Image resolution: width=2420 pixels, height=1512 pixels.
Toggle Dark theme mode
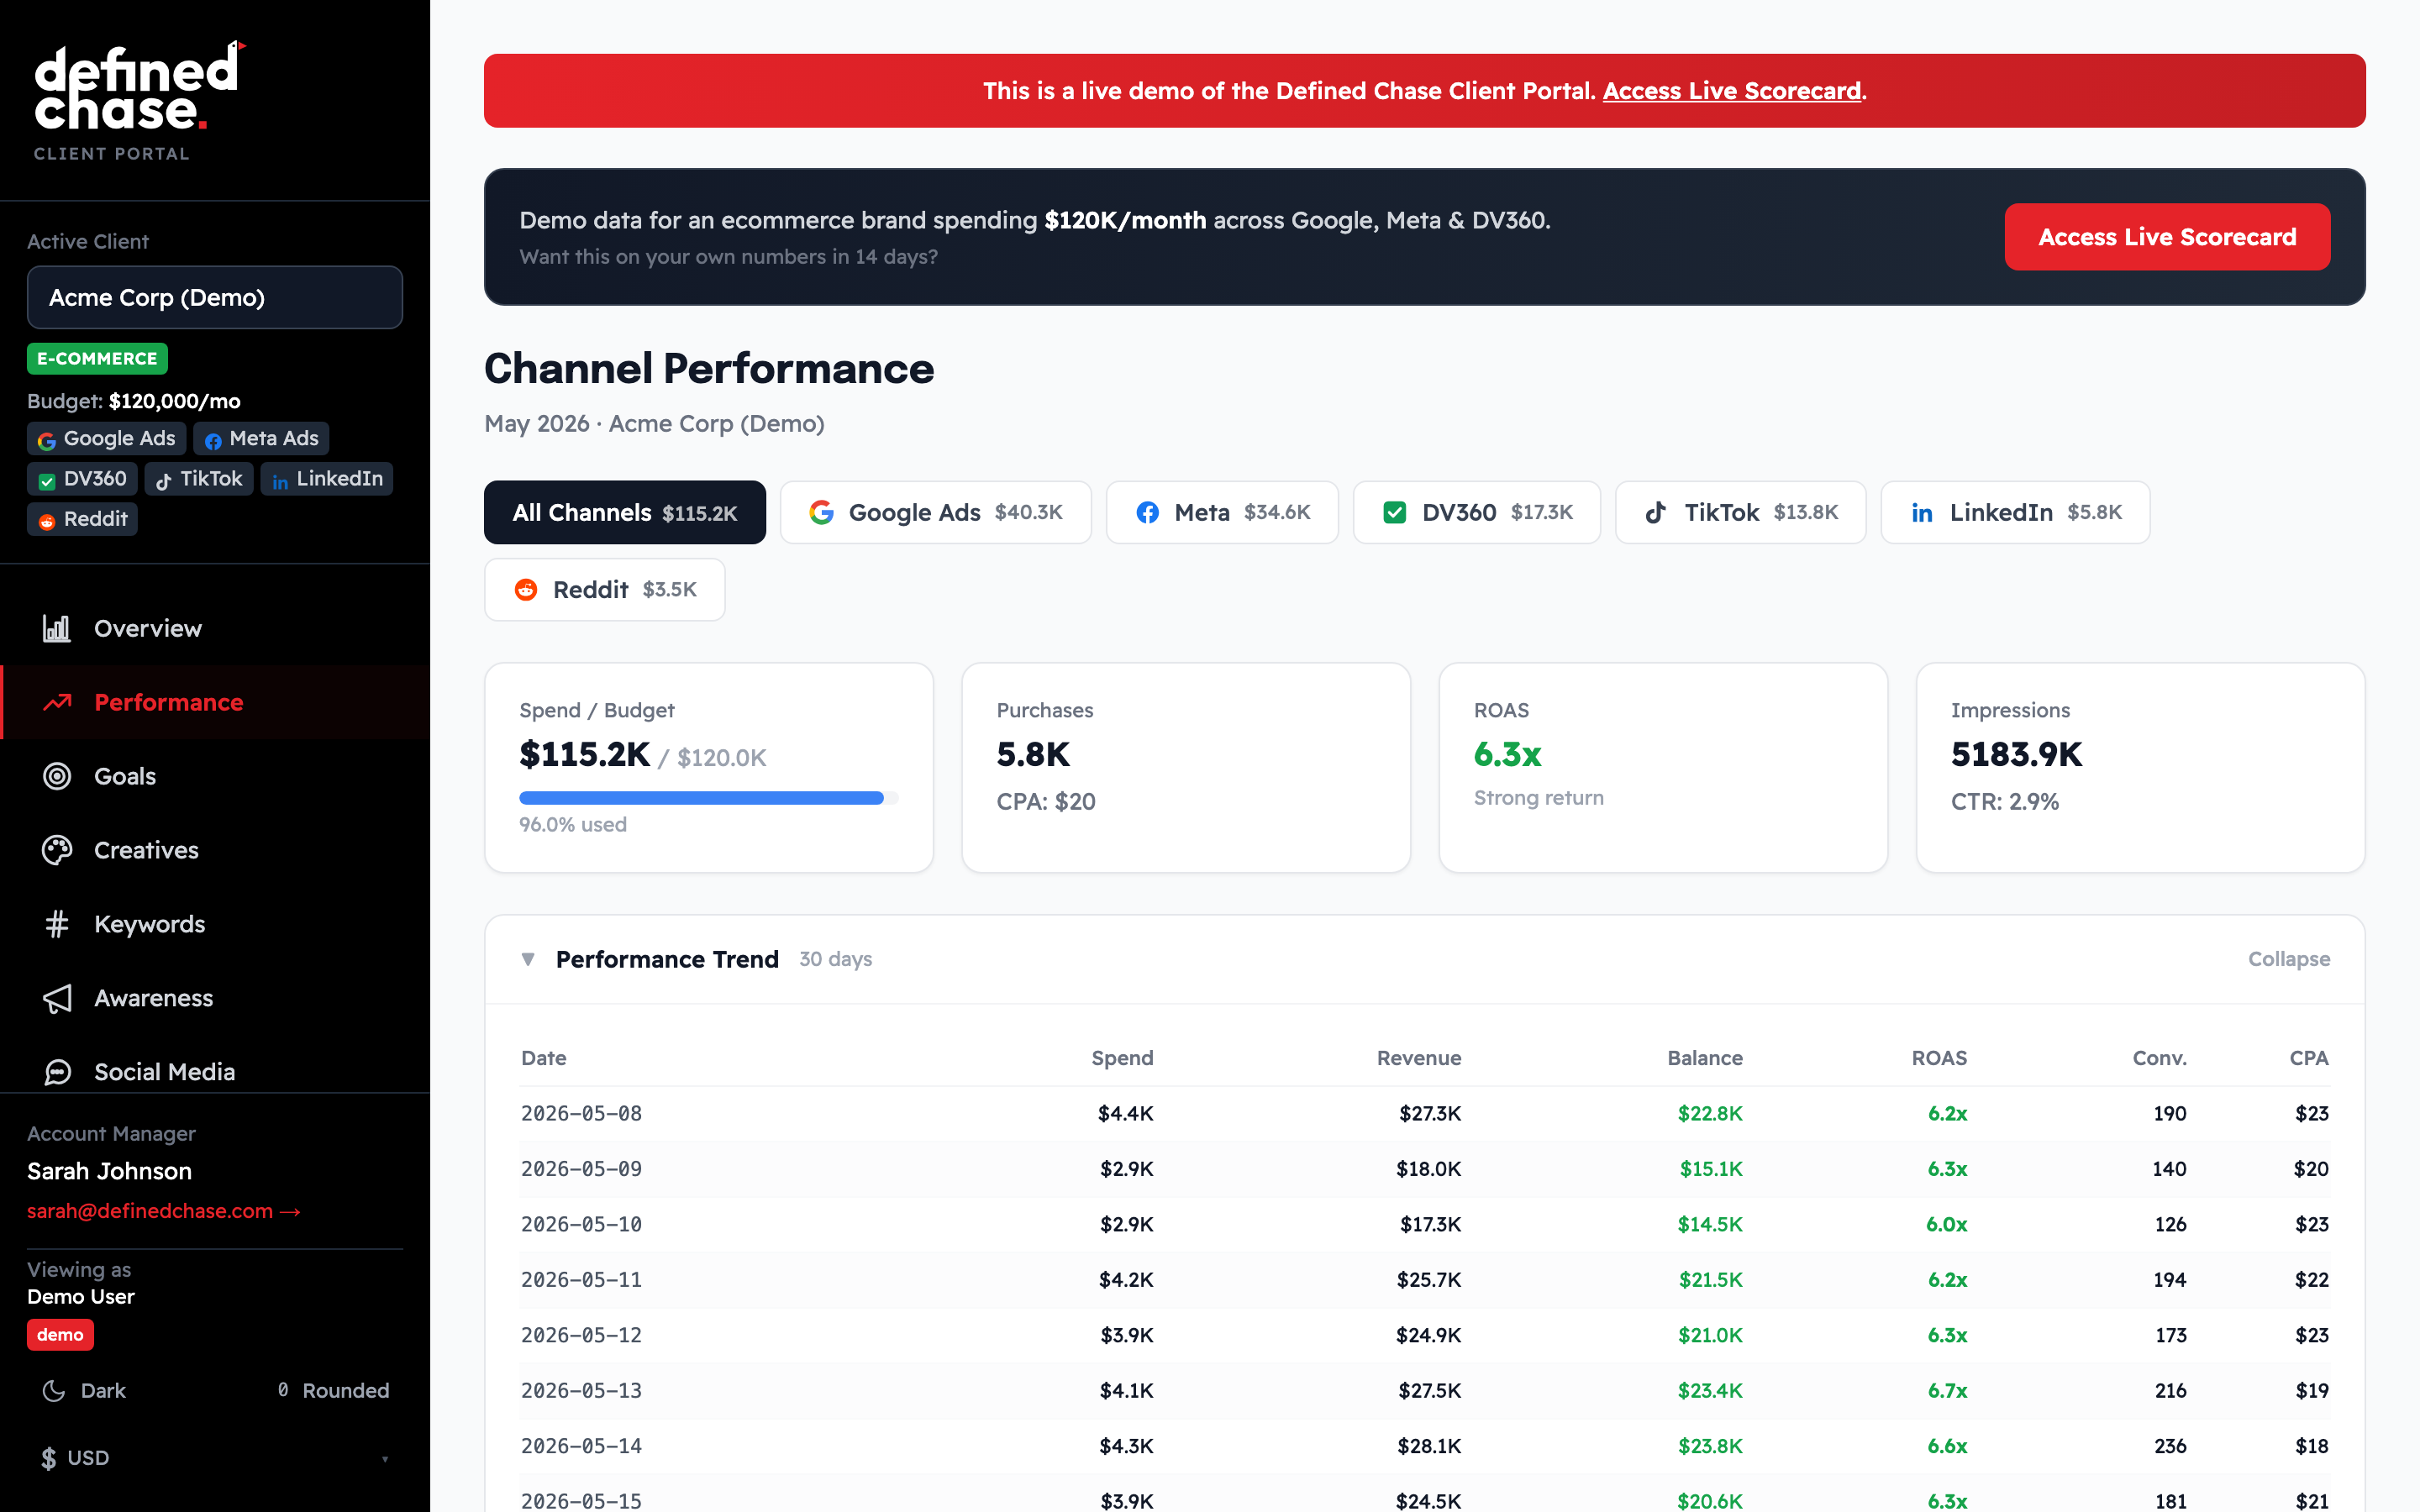coord(84,1390)
